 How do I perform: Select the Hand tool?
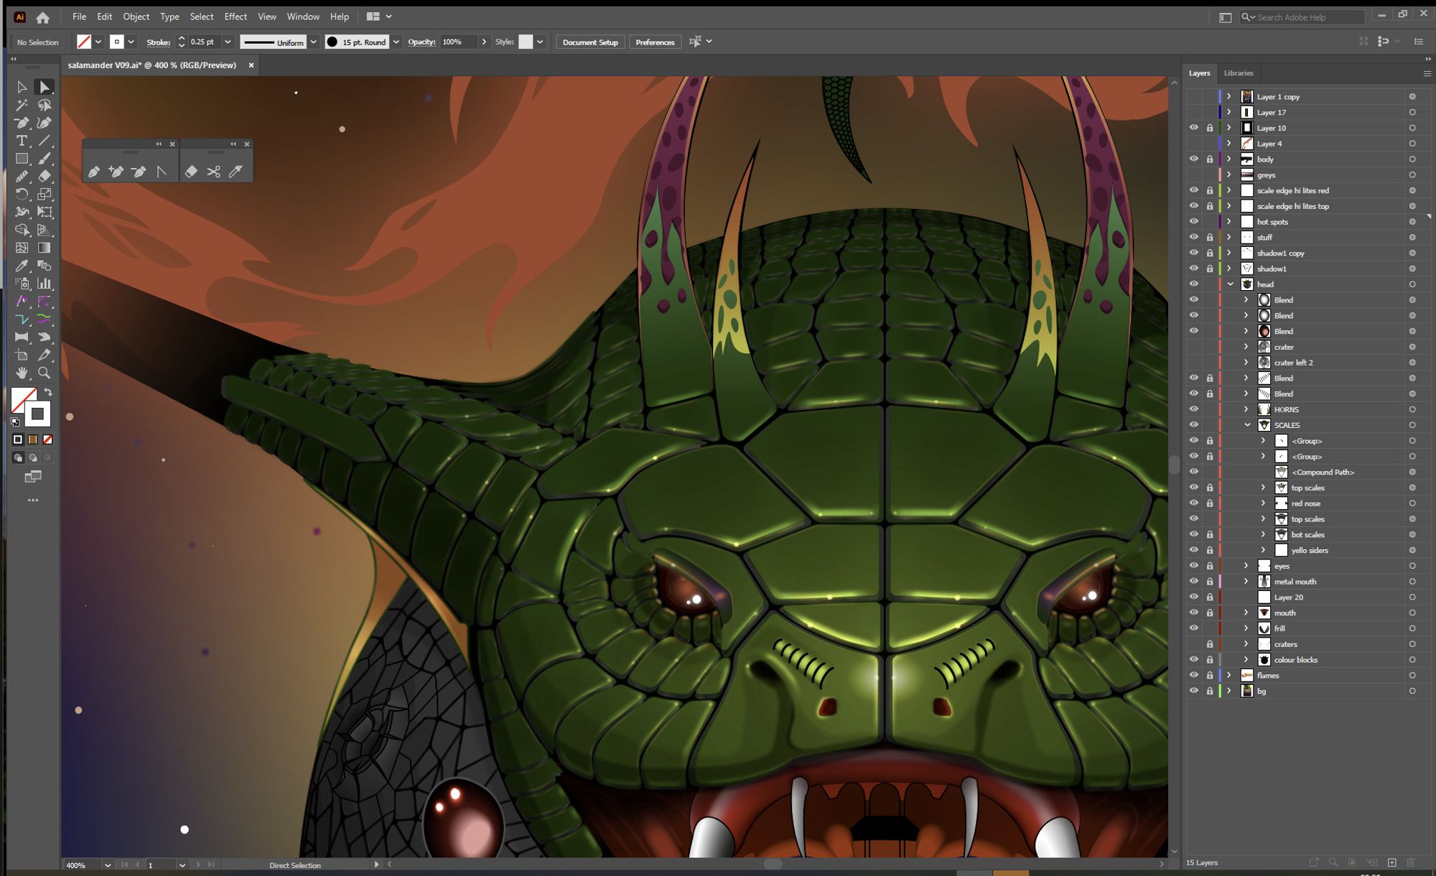[x=22, y=373]
